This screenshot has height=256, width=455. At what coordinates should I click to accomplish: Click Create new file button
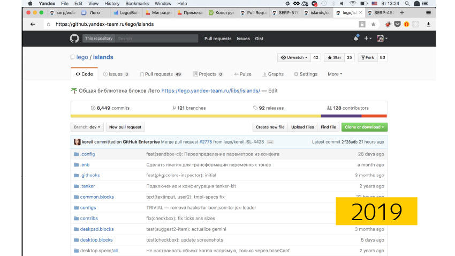click(270, 127)
